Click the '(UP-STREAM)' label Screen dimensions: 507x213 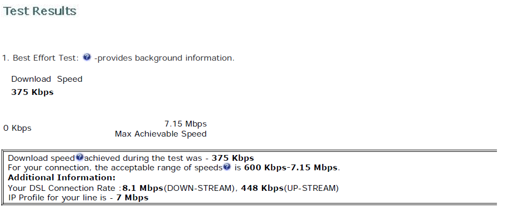click(311, 188)
